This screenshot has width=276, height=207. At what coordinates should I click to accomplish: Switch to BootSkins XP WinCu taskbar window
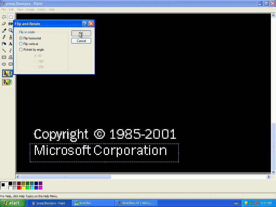(x=136, y=203)
